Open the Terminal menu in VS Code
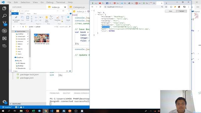 click(61, 2)
